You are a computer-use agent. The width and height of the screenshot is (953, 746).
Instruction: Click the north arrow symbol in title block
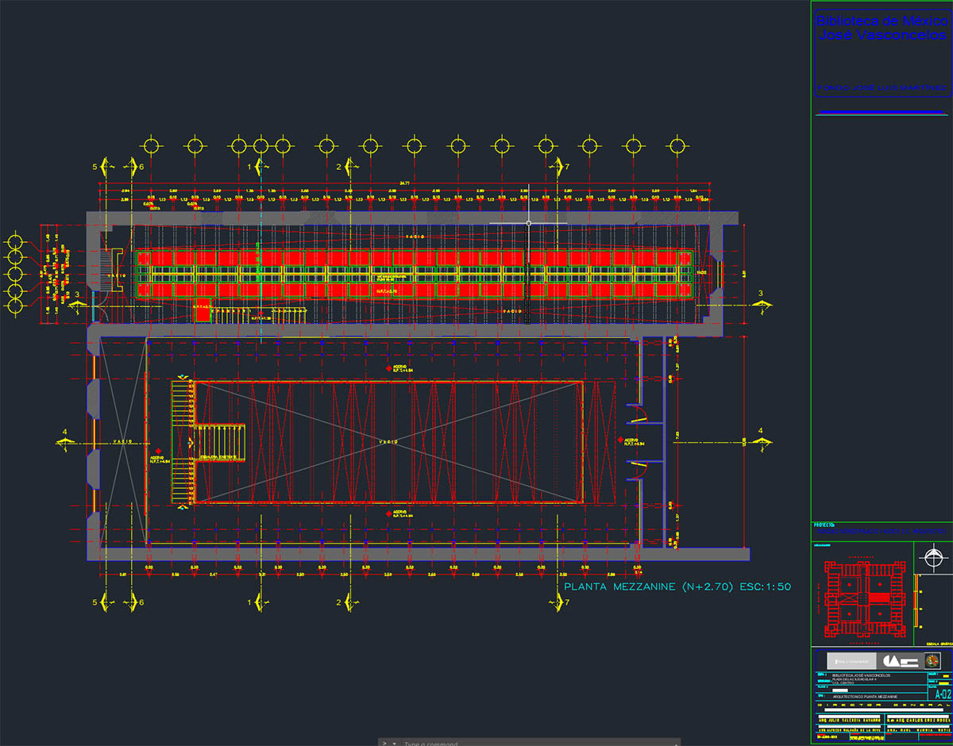pyautogui.click(x=934, y=559)
